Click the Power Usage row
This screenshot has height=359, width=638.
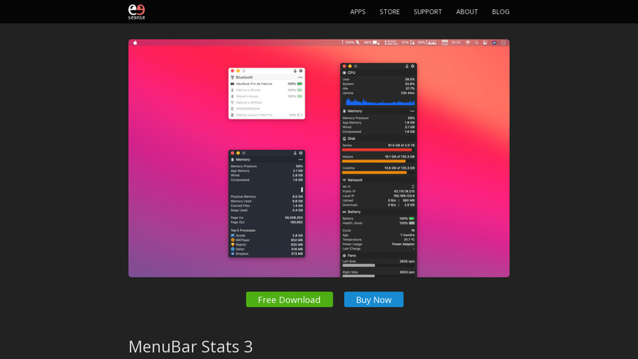click(378, 244)
